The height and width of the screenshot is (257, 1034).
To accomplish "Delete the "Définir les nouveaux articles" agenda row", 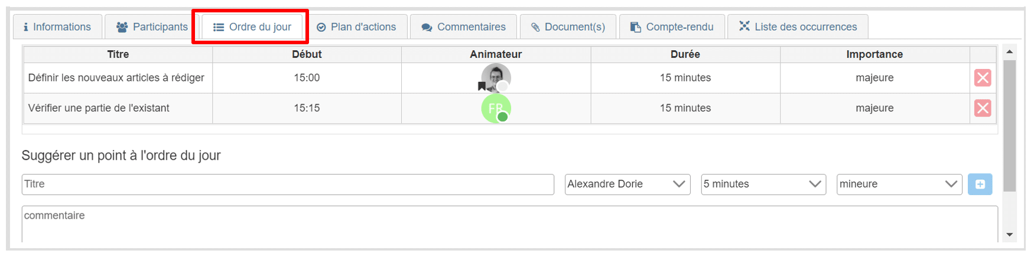I will coord(982,78).
